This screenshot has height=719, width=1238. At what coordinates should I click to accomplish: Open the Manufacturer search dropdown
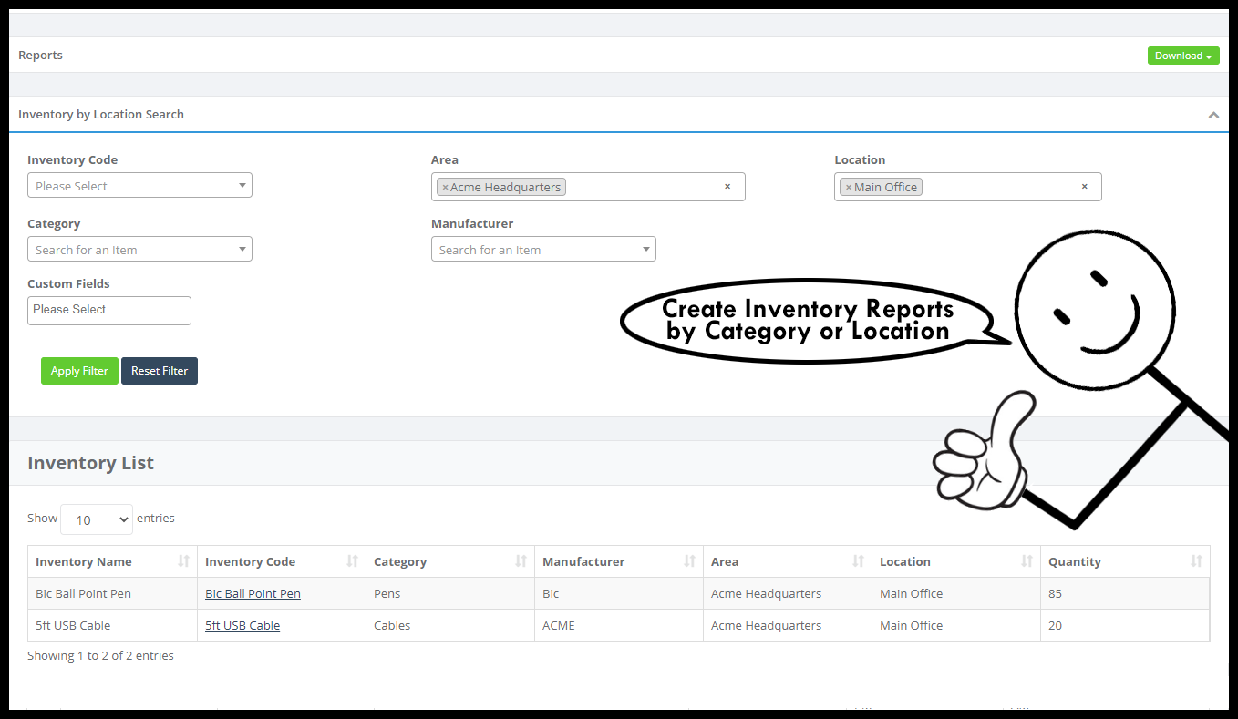coord(543,250)
